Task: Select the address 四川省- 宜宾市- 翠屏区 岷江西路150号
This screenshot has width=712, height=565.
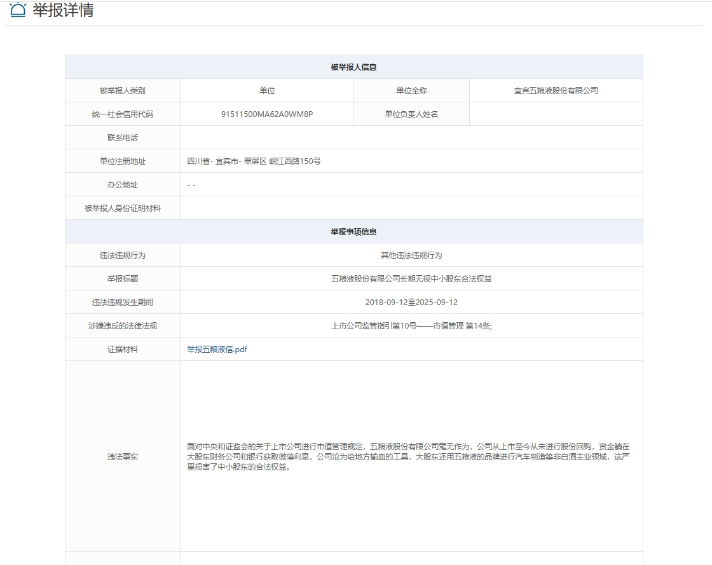Action: tap(254, 161)
